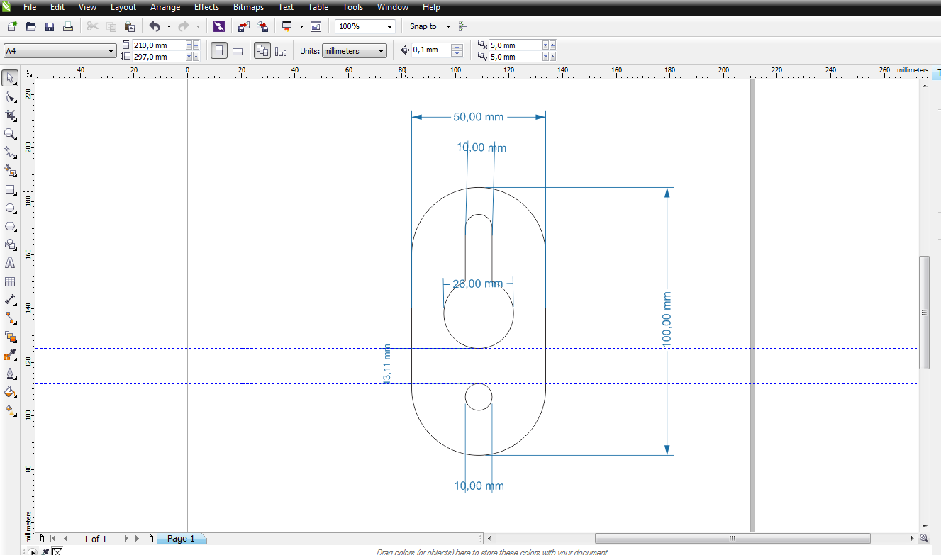Select the Basic Shapes tool

point(10,245)
